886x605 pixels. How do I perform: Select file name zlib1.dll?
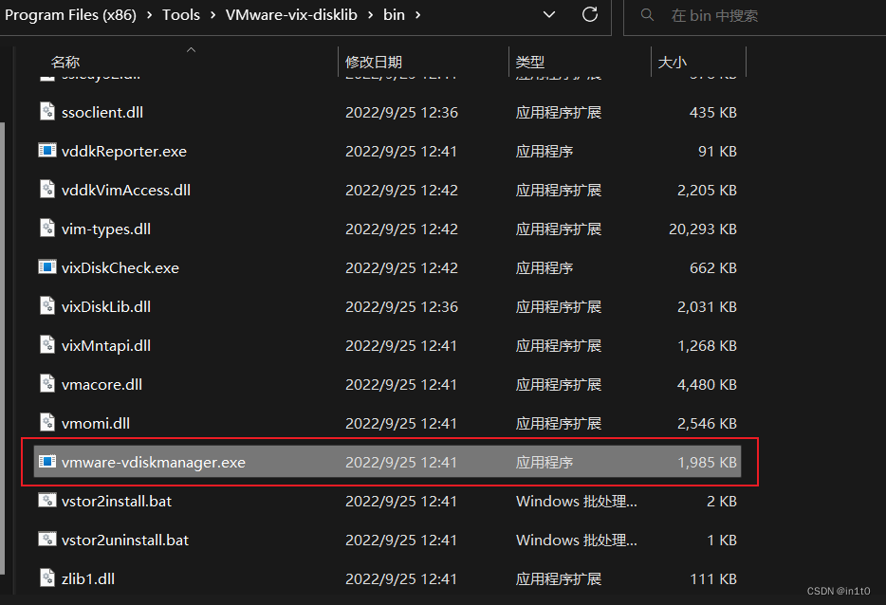(x=88, y=579)
